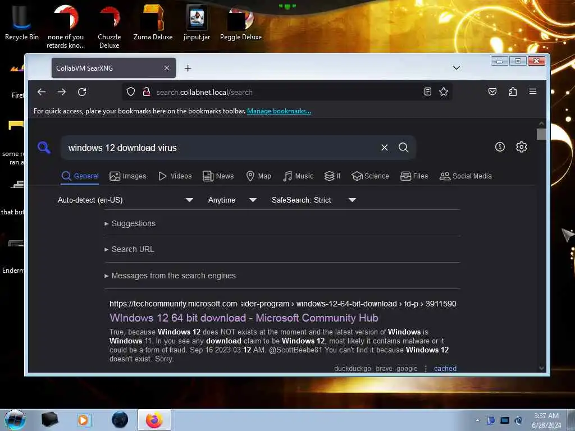Switch to the Social Media category tab

466,176
